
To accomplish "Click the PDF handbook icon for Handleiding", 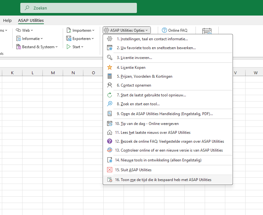I will [110, 114].
